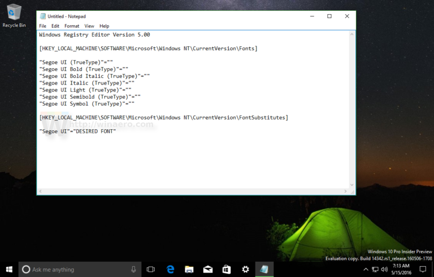Screen dimensions: 434x277
Task: Activate the Cortana microphone icon
Action: tap(133, 269)
